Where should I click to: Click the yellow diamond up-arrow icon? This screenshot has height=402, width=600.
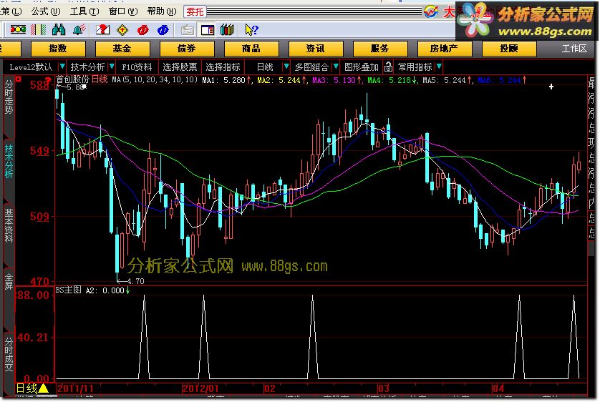[122, 29]
